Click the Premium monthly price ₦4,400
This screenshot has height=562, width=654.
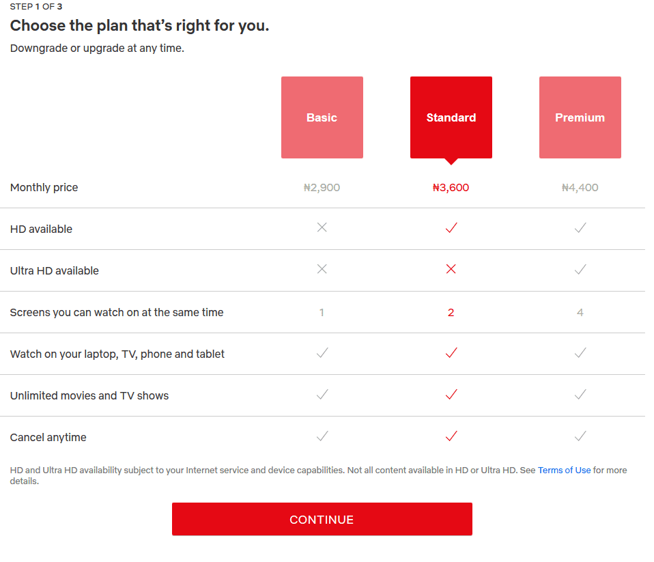(580, 187)
